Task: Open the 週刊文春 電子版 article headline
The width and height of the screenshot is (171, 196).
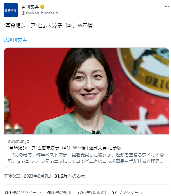Action: click(x=65, y=148)
